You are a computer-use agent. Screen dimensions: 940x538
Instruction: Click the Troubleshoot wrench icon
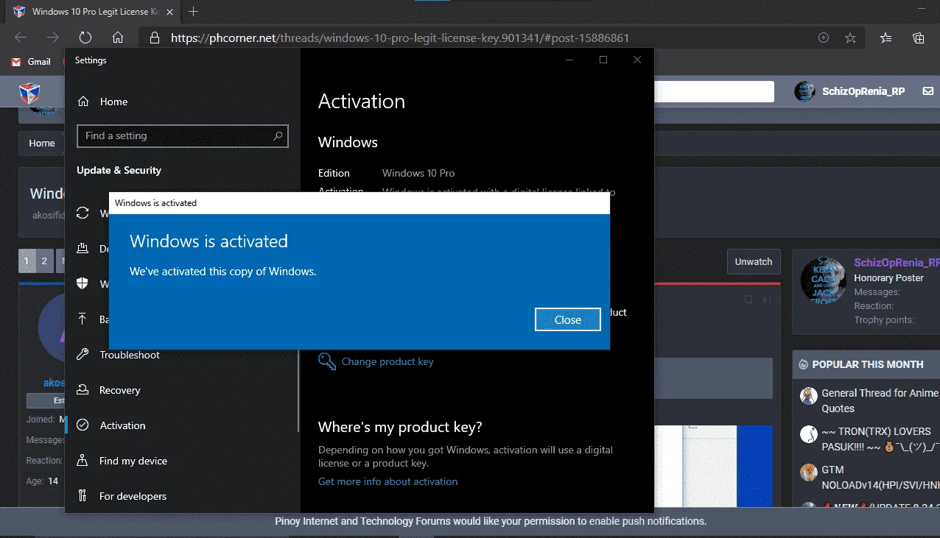83,355
